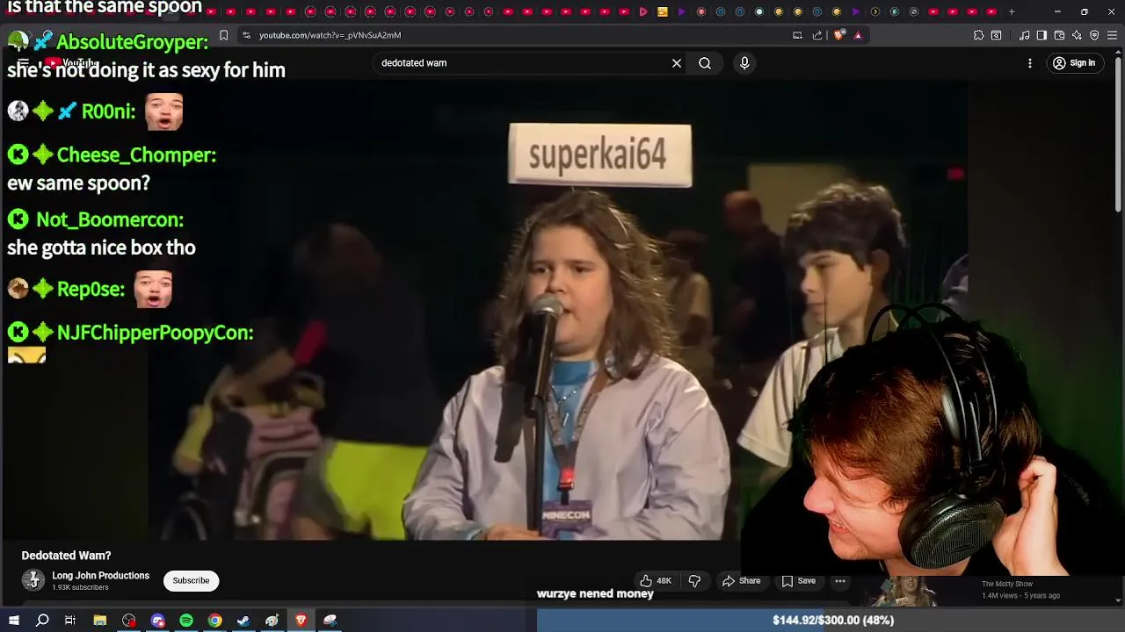This screenshot has width=1125, height=632.
Task: Start voice search with microphone icon
Action: click(744, 63)
